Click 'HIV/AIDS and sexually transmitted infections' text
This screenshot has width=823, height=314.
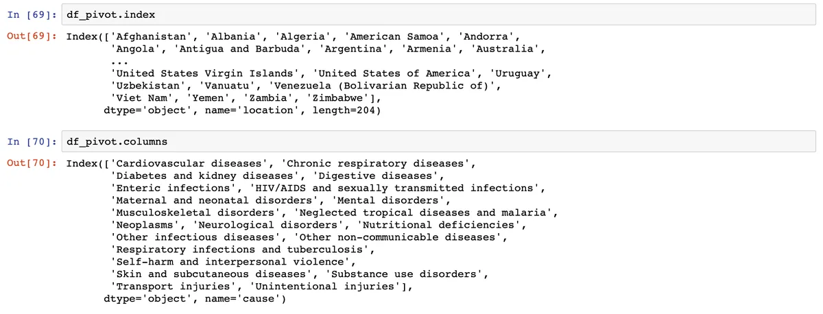pos(396,188)
